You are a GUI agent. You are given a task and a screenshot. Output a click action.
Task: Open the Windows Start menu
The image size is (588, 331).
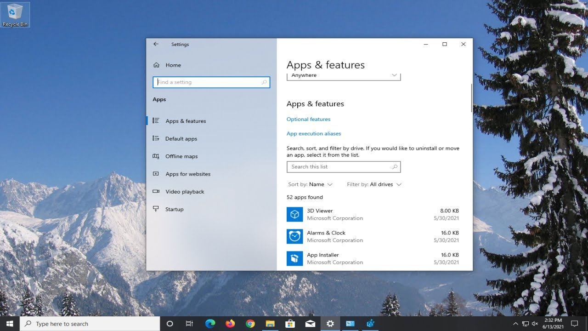coord(10,324)
